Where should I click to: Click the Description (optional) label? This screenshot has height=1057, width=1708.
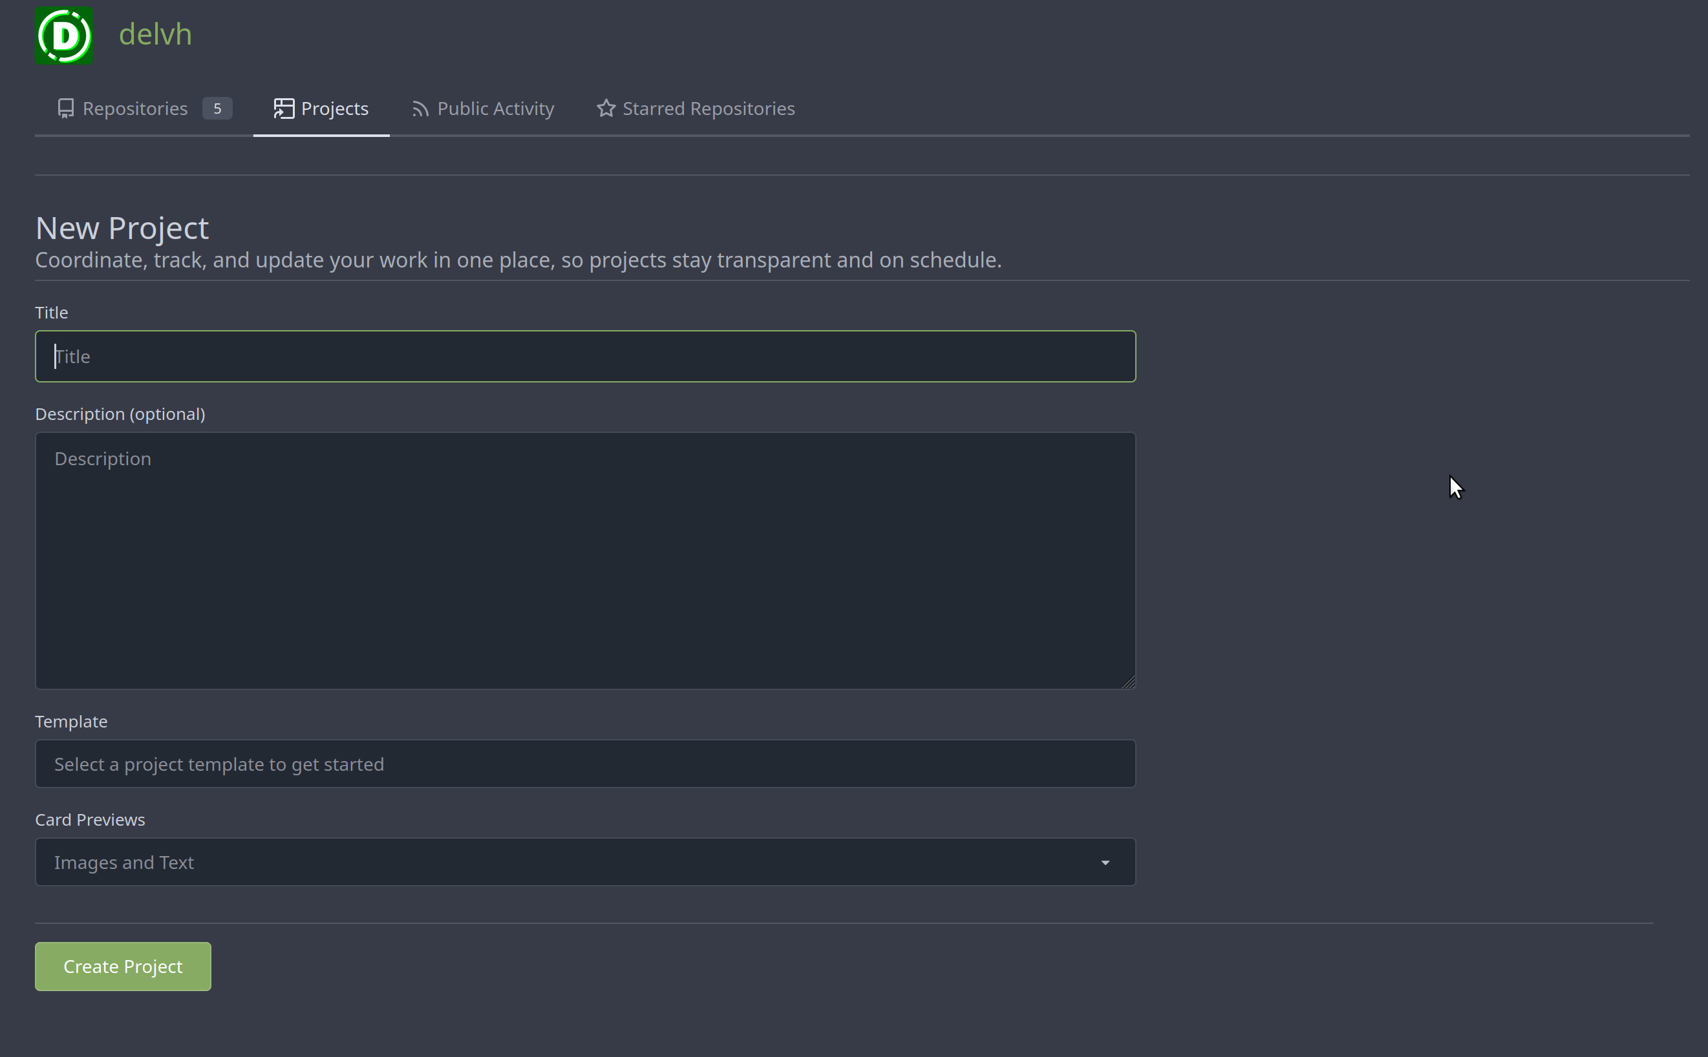120,414
